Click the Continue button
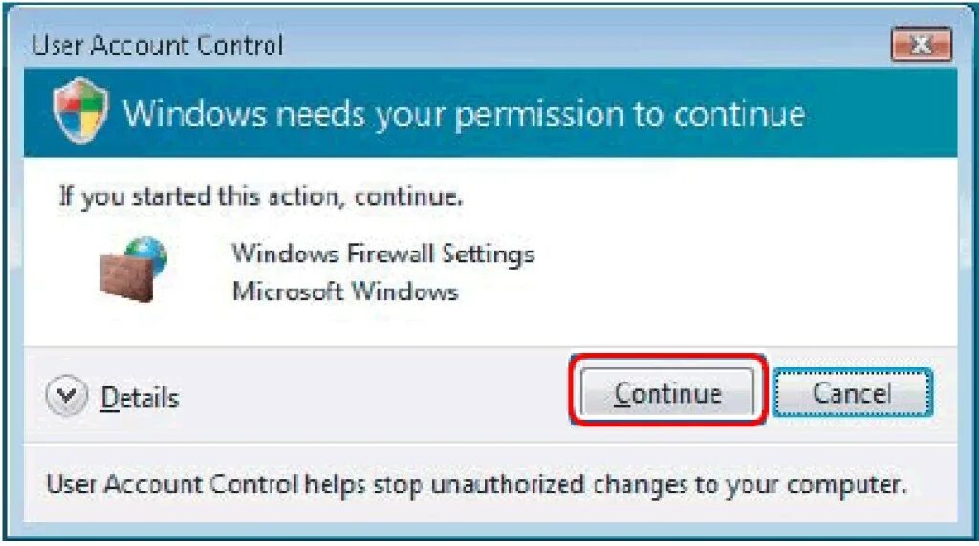Viewport: 979px width, 546px height. coord(667,393)
